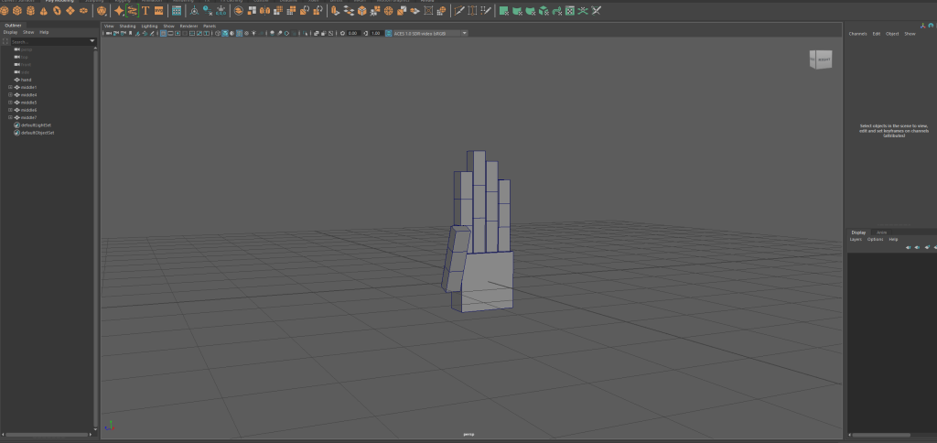Click the Combine meshes shelf icon
Image resolution: width=937 pixels, height=443 pixels.
239,11
